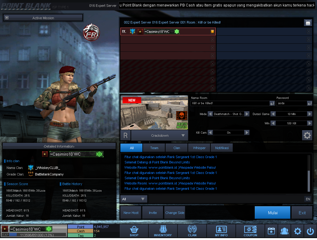This screenshot has height=240, width=317.
Task: Open My Info profile page
Action: [221, 231]
